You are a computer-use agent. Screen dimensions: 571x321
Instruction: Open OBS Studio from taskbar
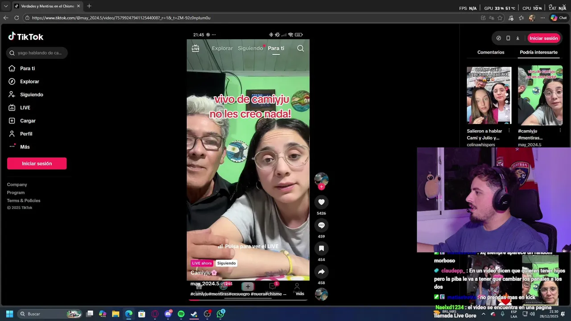coord(207,314)
